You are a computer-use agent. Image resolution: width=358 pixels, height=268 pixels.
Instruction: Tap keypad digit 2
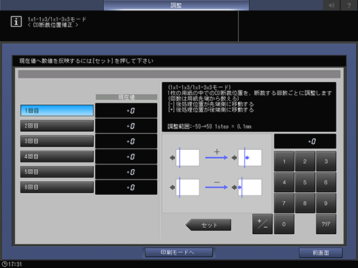305,162
